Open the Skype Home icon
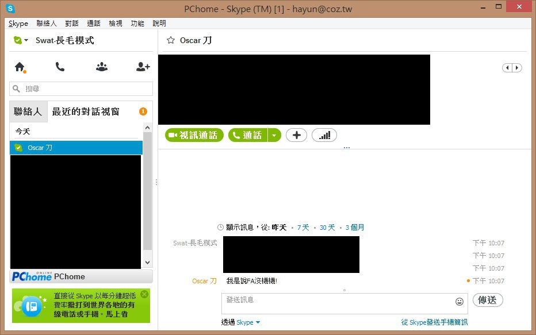536x335 pixels. [x=20, y=67]
